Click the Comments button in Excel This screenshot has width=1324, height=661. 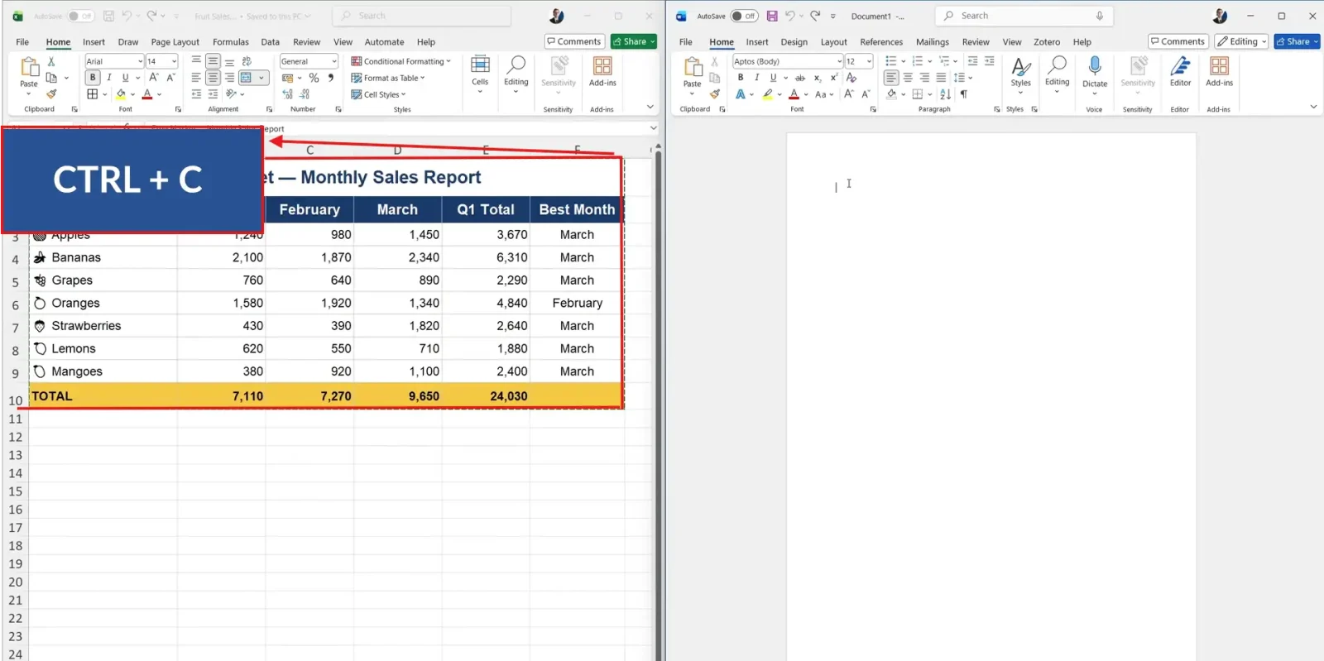573,41
